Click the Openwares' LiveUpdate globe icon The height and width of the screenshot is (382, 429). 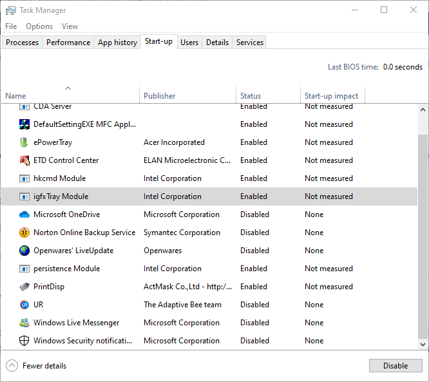coord(24,251)
